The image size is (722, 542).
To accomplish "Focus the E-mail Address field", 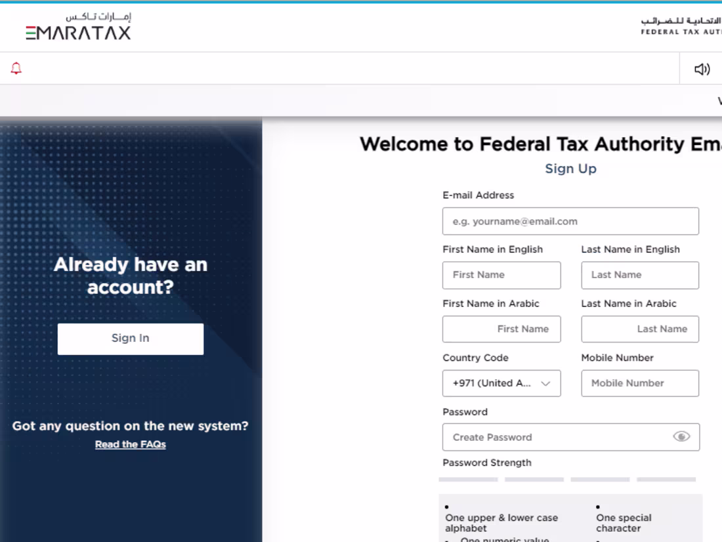I will pos(570,221).
